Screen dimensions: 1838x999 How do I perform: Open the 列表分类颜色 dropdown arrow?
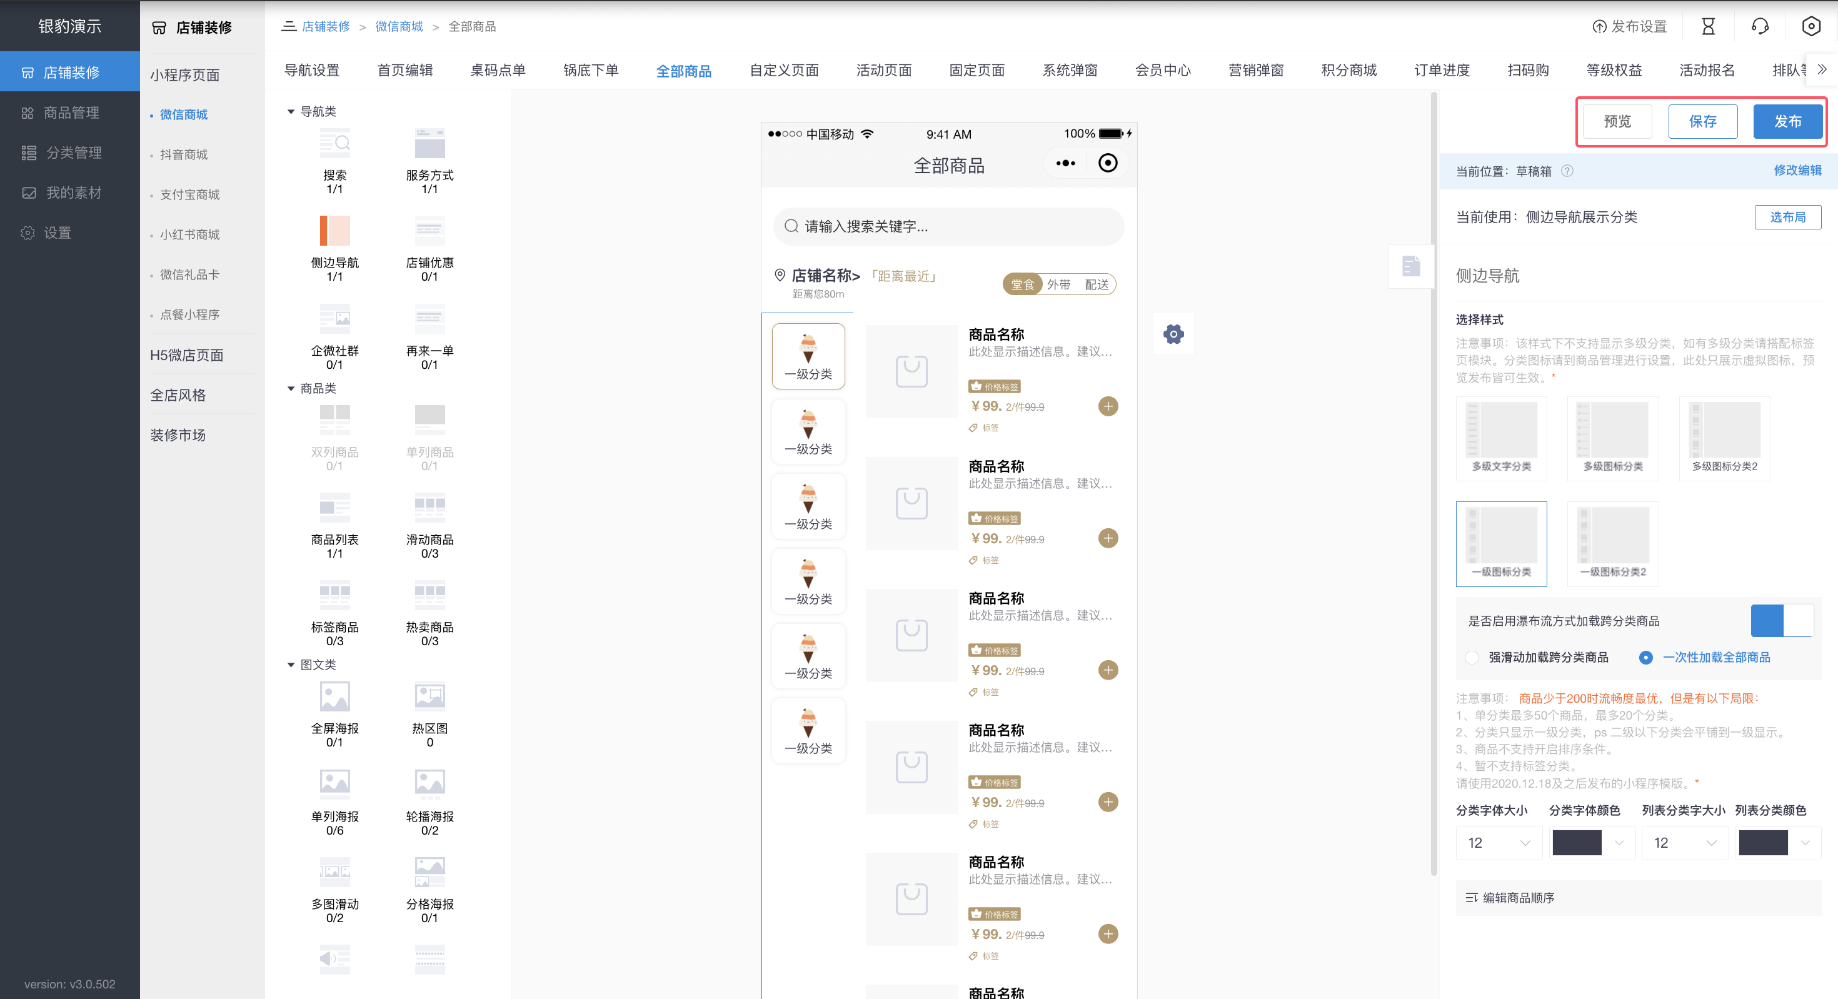point(1805,843)
